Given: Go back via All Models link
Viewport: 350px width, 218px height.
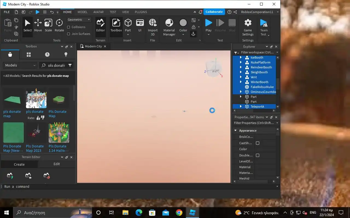Looking at the screenshot, I should [x=11, y=76].
